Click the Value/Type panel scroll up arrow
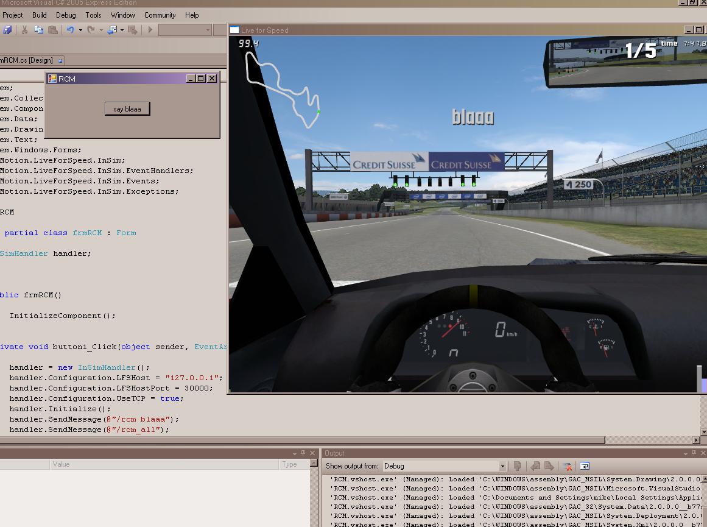This screenshot has width=707, height=527. [x=314, y=464]
